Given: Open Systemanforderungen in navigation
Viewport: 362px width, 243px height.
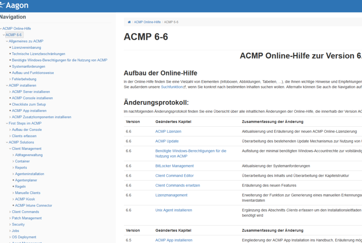Looking at the screenshot, I should (28, 66).
